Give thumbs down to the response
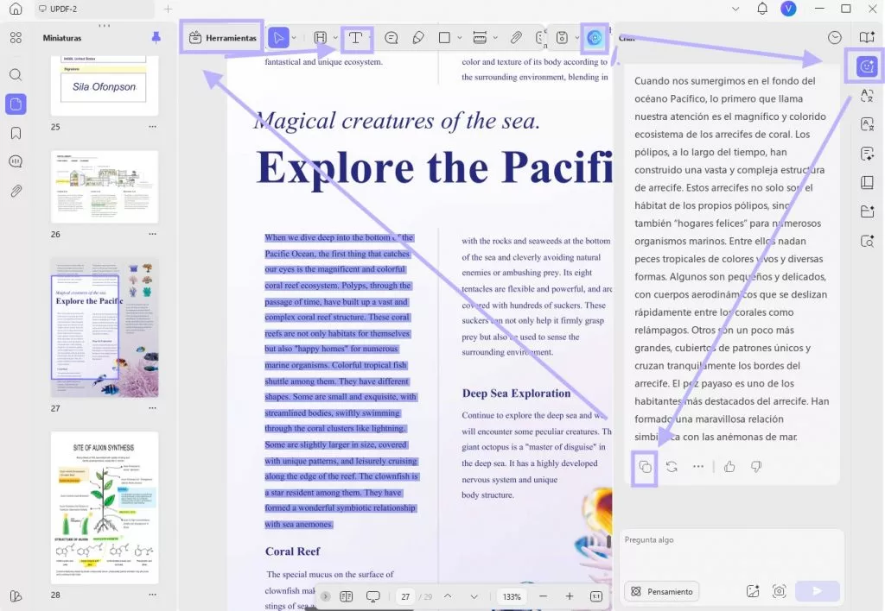The width and height of the screenshot is (885, 611). point(756,467)
